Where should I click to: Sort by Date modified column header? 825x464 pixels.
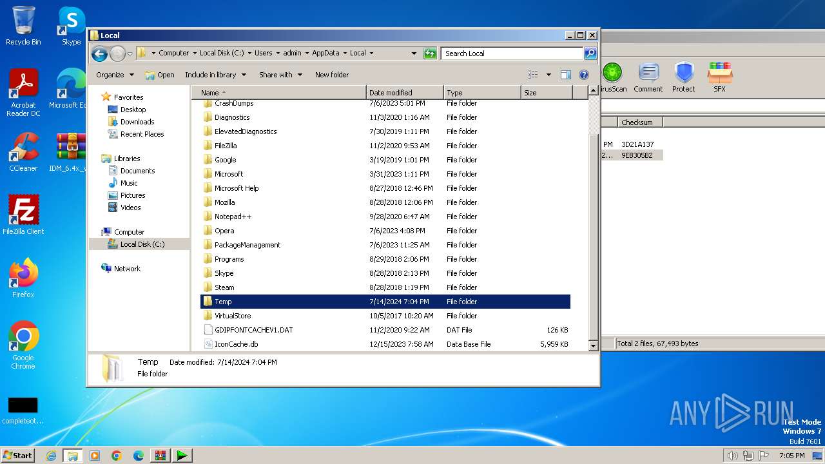[405, 93]
